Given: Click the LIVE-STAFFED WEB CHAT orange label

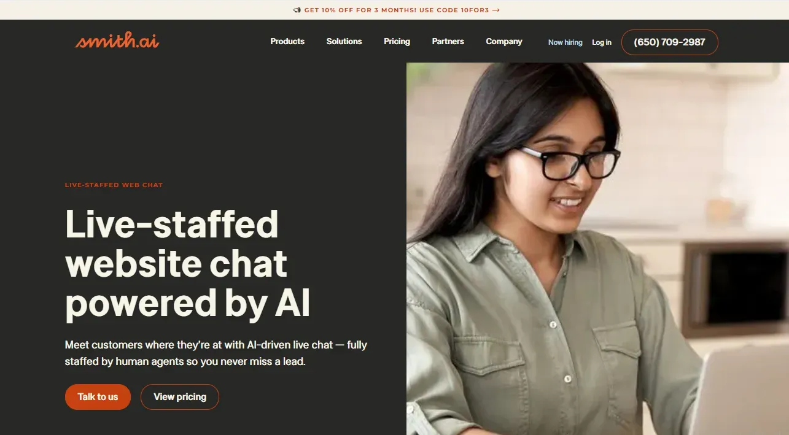Looking at the screenshot, I should click(x=114, y=185).
